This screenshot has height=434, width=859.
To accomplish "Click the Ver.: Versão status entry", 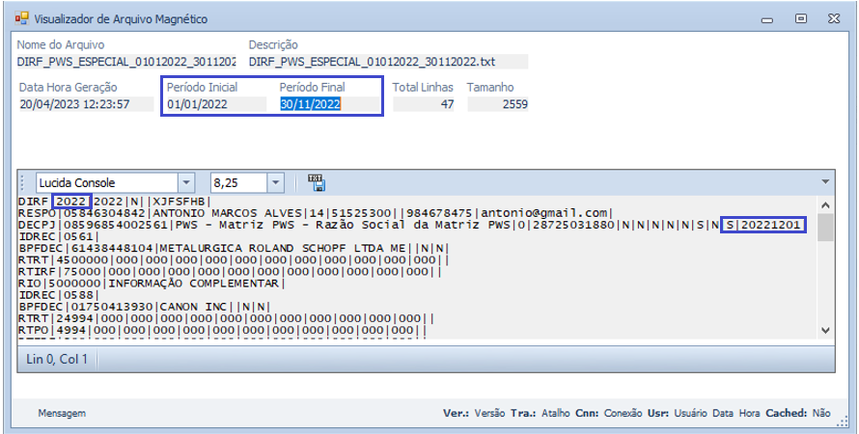I will (474, 413).
